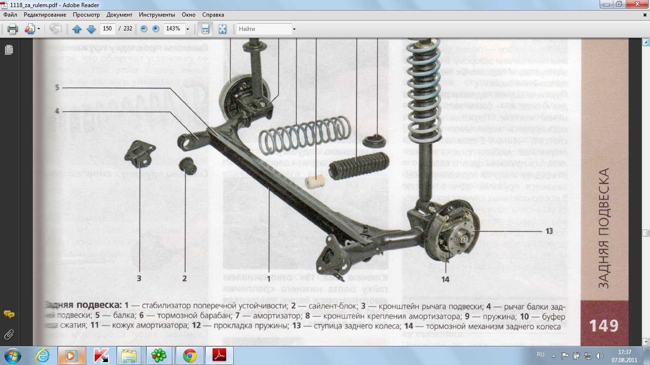Click the page number field showing 150
The height and width of the screenshot is (365, 650).
pyautogui.click(x=107, y=29)
